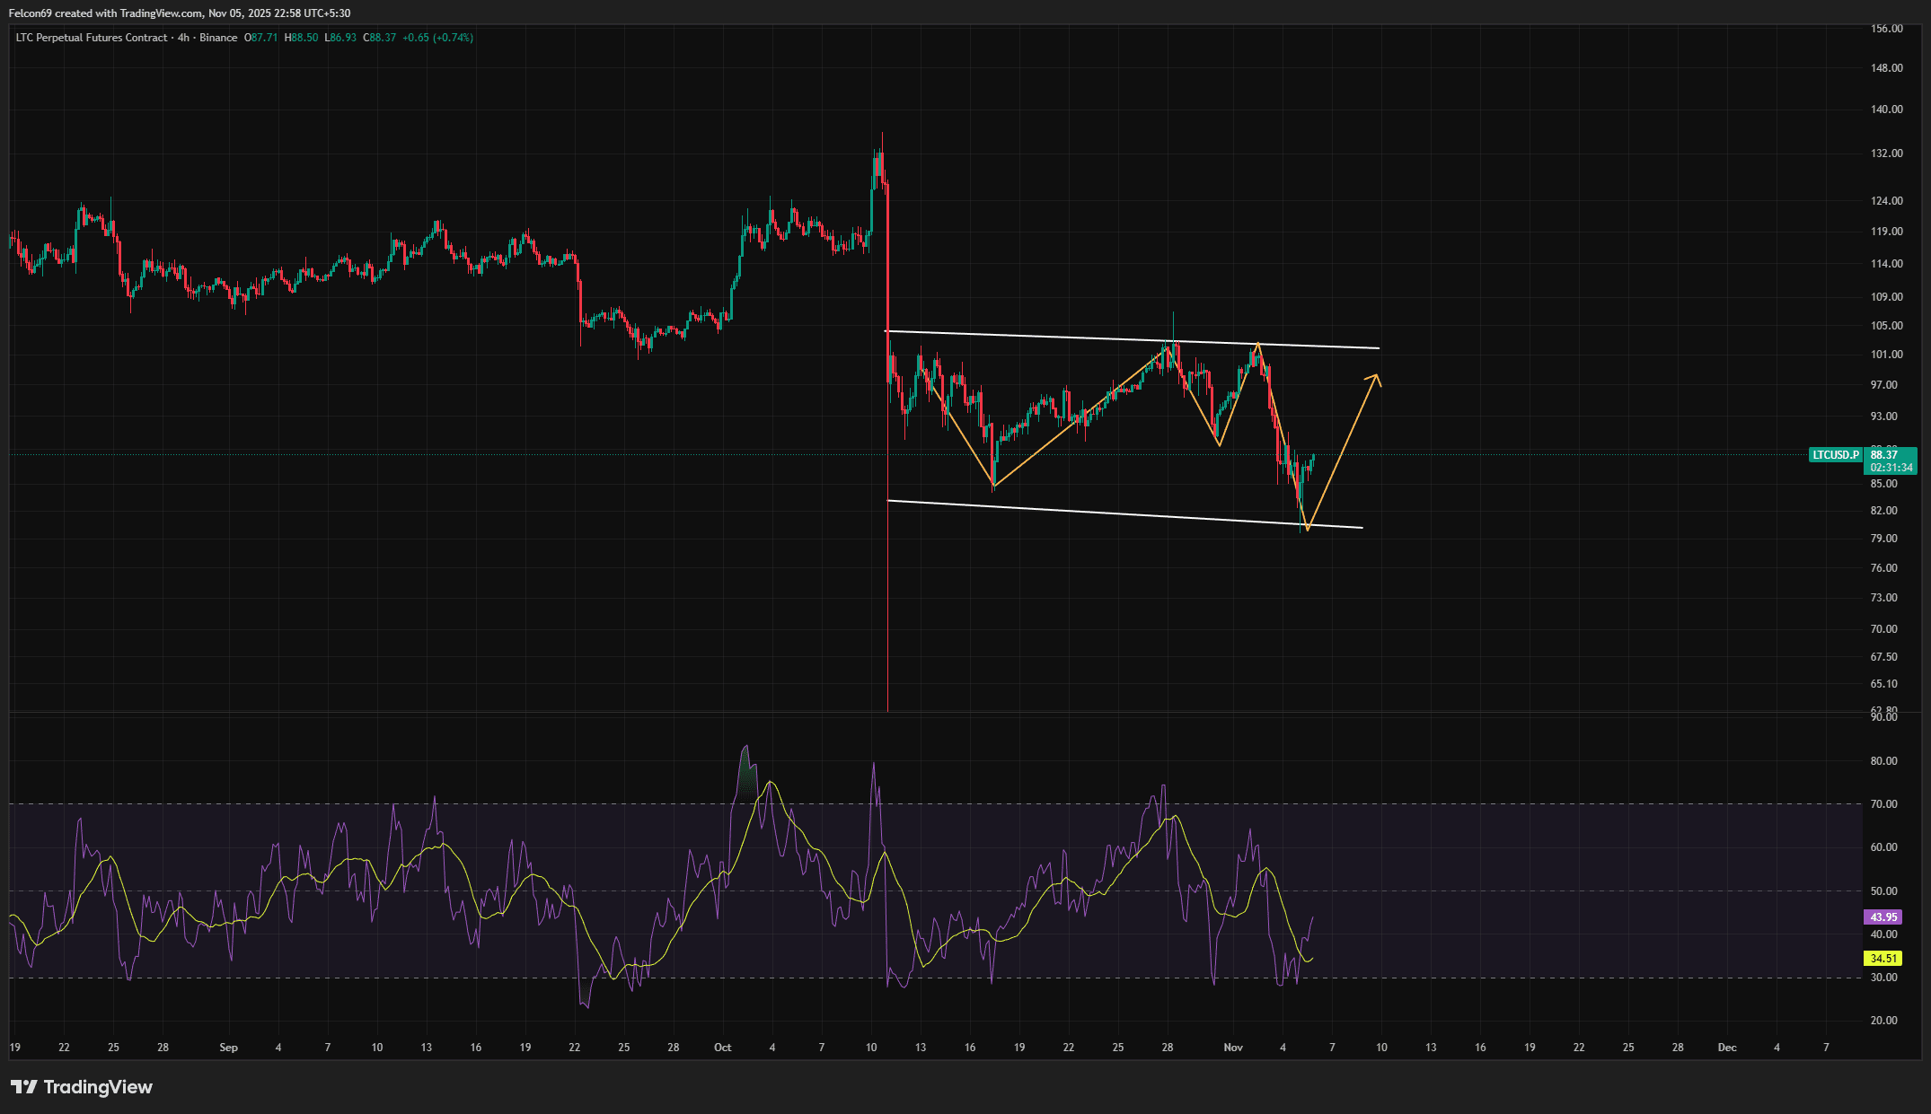Click LTC Perpetual Futures Contract title
This screenshot has width=1931, height=1114.
pyautogui.click(x=91, y=38)
